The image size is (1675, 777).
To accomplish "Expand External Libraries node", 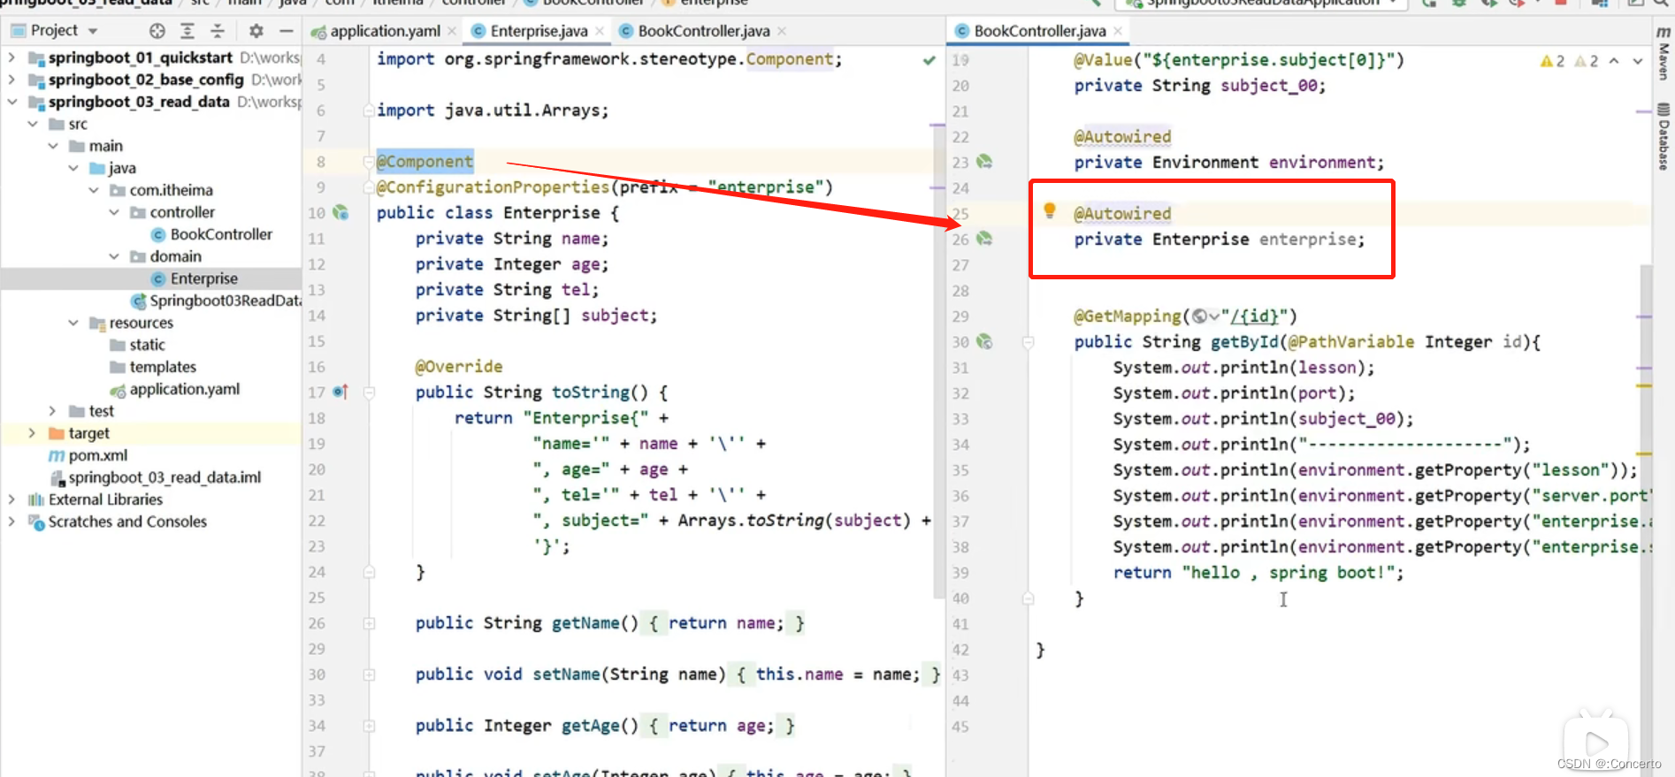I will coord(11,499).
